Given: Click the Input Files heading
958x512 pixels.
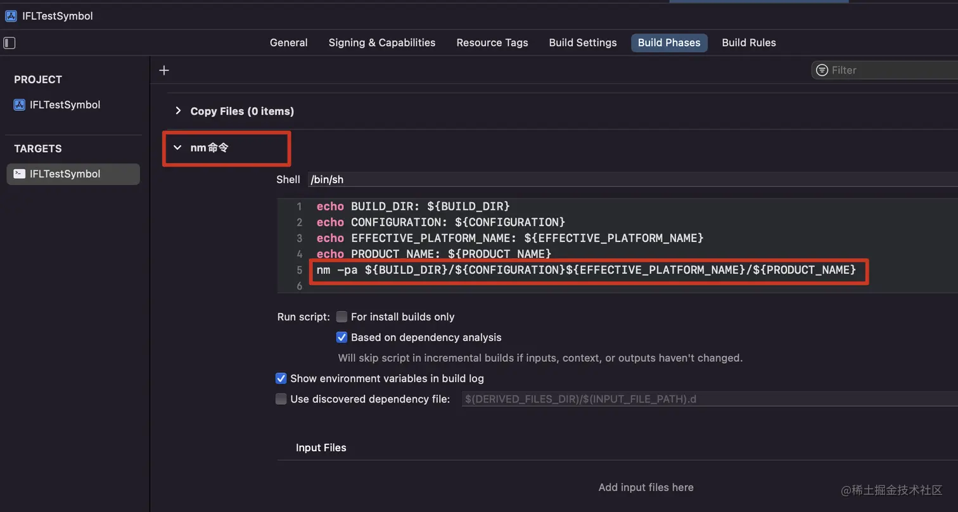Looking at the screenshot, I should [x=321, y=447].
